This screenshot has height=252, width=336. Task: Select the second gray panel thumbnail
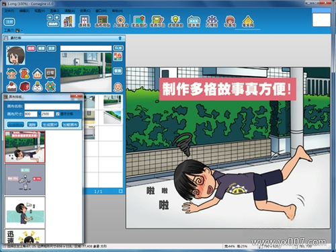click(x=25, y=180)
